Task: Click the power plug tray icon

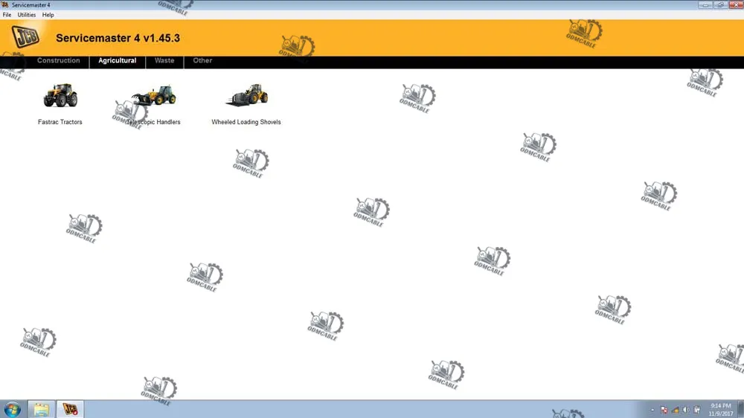Action: (x=697, y=410)
